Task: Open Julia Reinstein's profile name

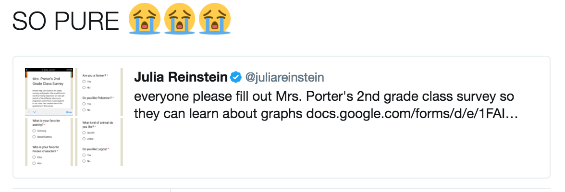Action: click(181, 77)
